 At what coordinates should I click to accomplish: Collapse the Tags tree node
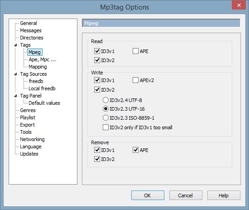click(15, 45)
